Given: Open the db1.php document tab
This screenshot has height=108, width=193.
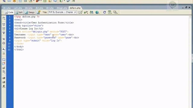Looking at the screenshot, I should 7,8.
